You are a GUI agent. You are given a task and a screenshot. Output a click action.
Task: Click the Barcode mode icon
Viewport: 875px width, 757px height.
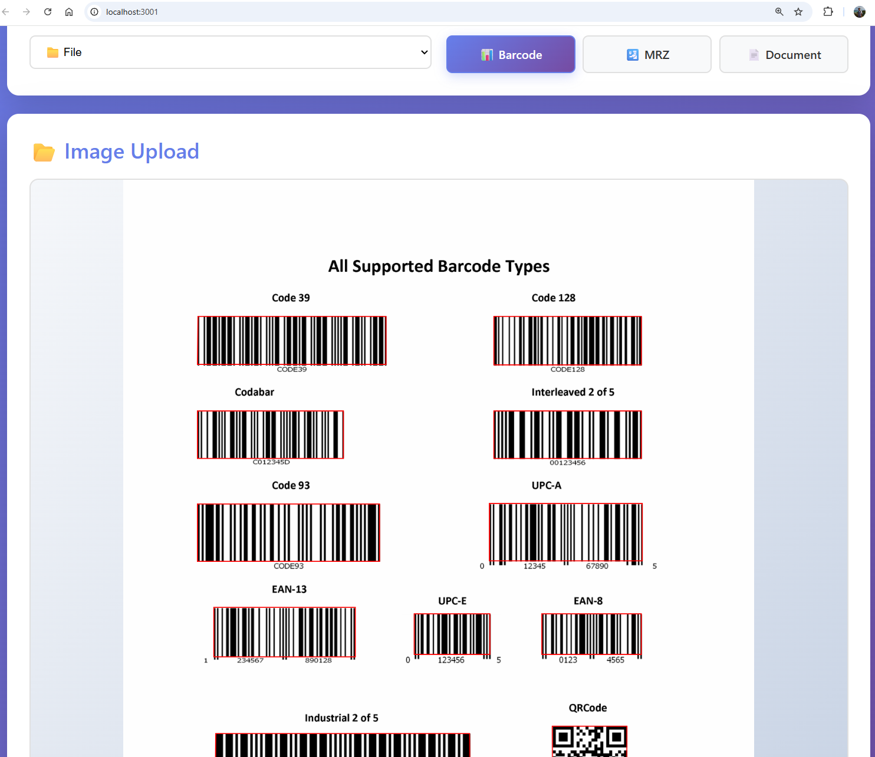(486, 54)
